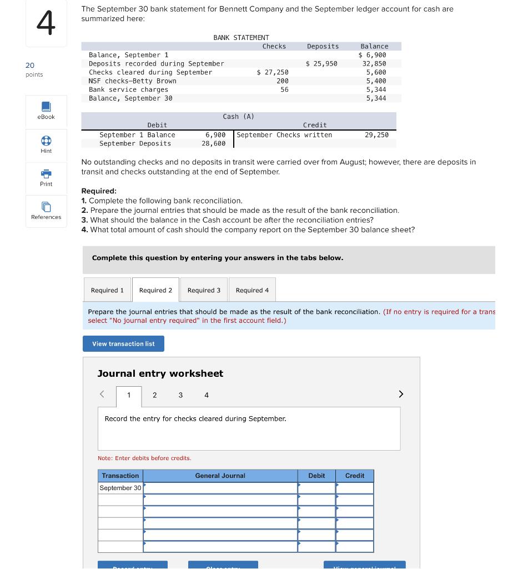
Task: Open the Print option
Action: (46, 178)
